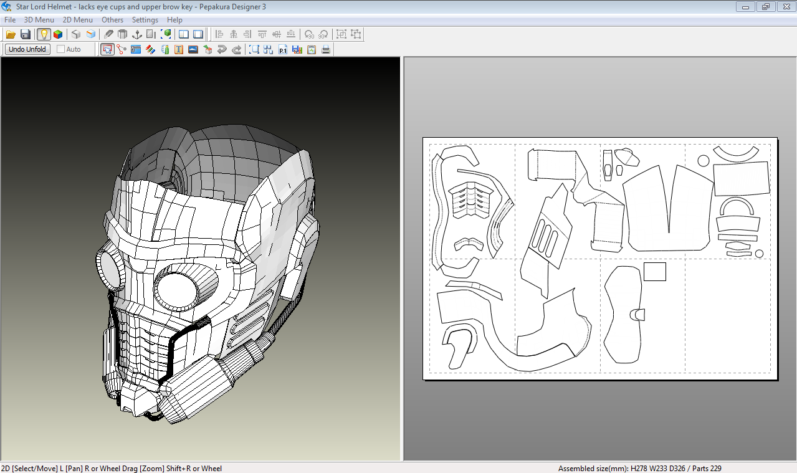797x473 pixels.
Task: Switch to single-pane layout icon
Action: pyautogui.click(x=198, y=34)
